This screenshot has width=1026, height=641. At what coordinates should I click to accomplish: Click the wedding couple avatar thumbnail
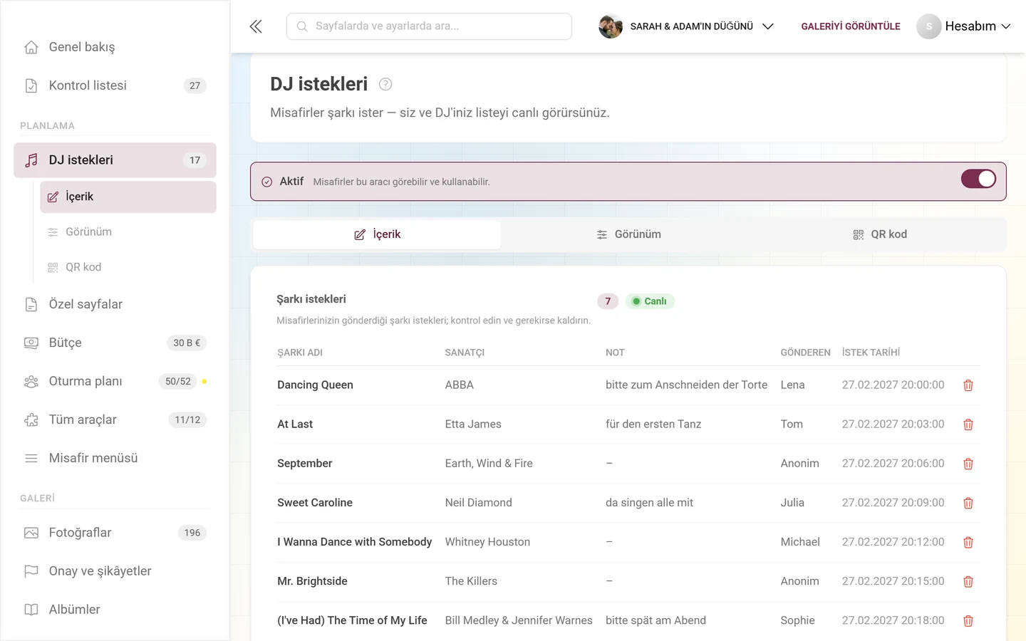click(x=611, y=26)
